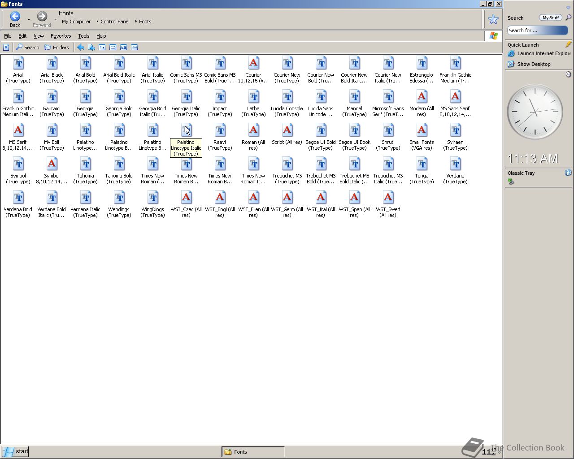Screen dimensions: 574x459
Task: Expand the breadcrumb arrow before Control Panel
Action: point(97,22)
